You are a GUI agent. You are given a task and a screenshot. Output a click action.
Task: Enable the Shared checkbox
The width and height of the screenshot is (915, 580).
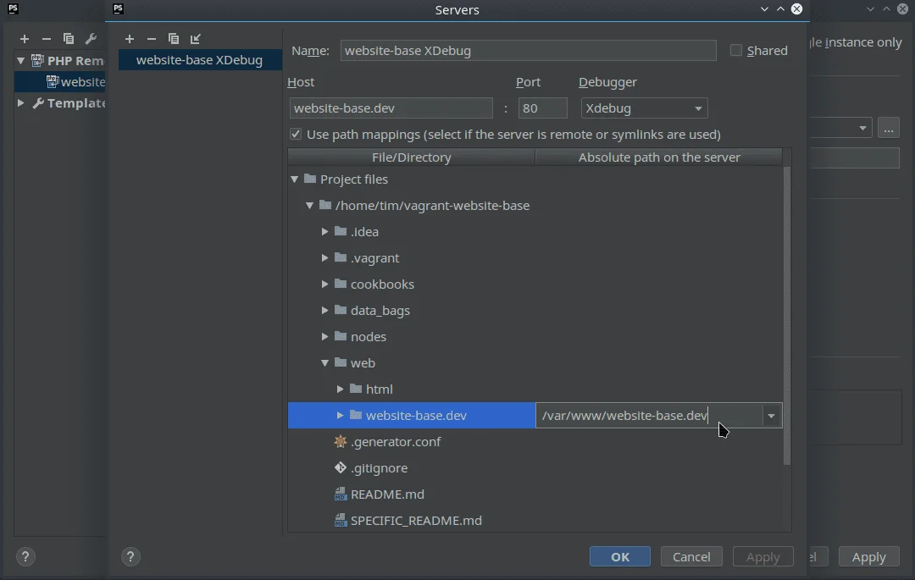pyautogui.click(x=736, y=50)
